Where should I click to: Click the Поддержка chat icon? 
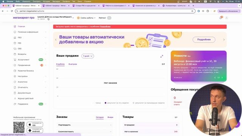click(x=15, y=104)
